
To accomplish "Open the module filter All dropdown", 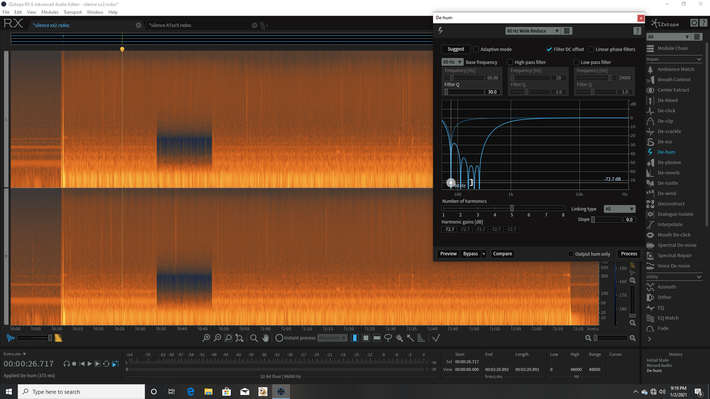I will click(x=668, y=37).
